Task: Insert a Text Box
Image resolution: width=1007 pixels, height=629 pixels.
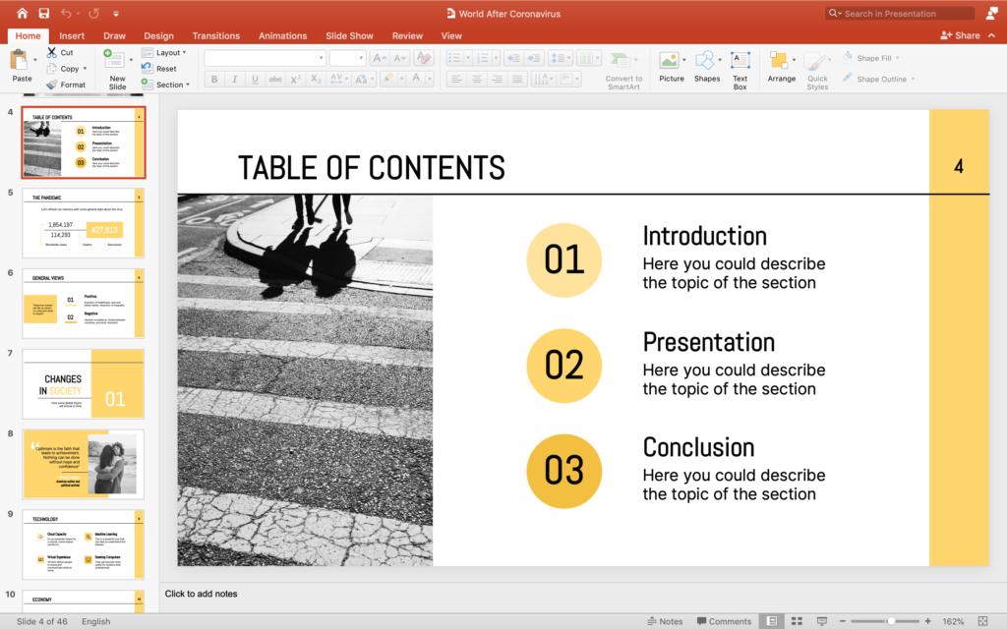Action: [740, 66]
